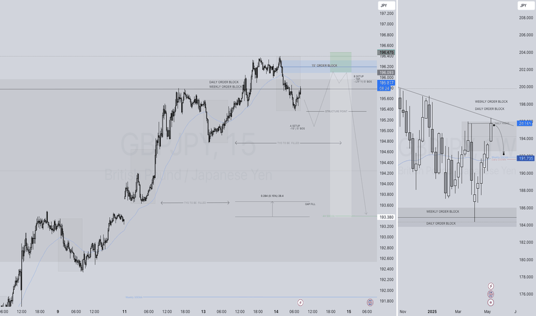Click the blue current price label 195.817
Image resolution: width=536 pixels, height=316 pixels.
386,83
